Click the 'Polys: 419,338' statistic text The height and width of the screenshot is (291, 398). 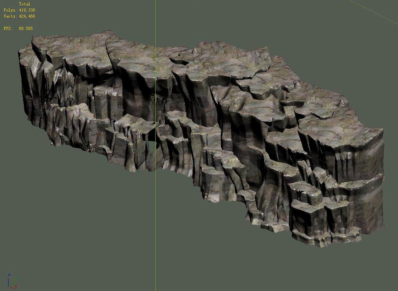pyautogui.click(x=19, y=10)
